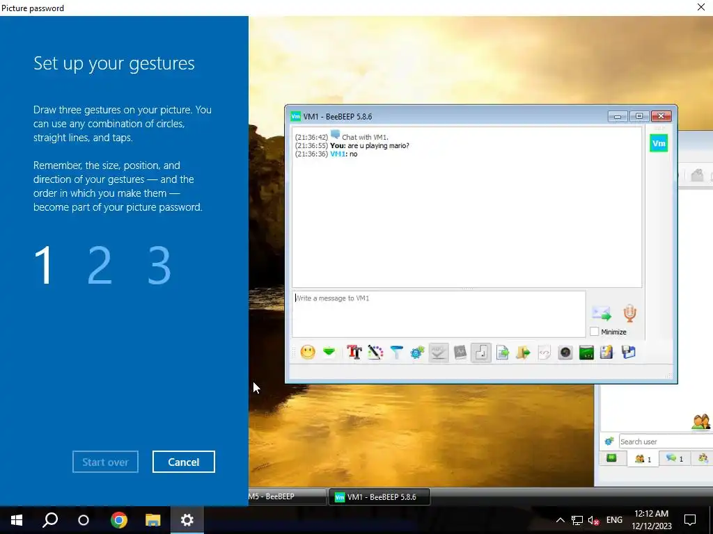Click the code snippet page icon
The image size is (713, 534).
(x=544, y=353)
